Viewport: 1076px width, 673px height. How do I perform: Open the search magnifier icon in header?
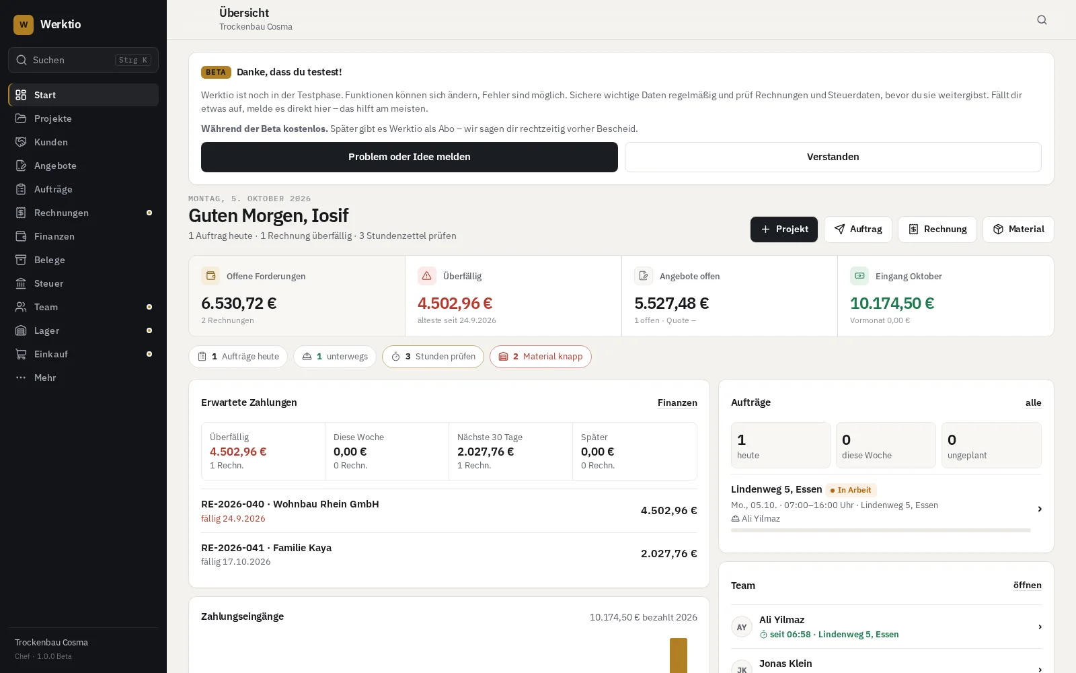[1042, 20]
